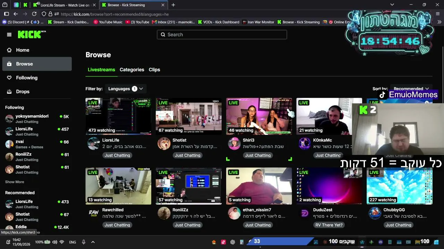The image size is (444, 249).
Task: Open Shiri3 stream thumbnail, 46 watching
Action: pos(259,116)
